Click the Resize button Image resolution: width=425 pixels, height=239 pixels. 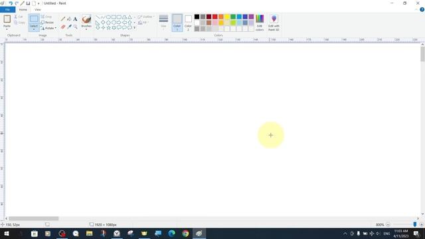point(47,22)
